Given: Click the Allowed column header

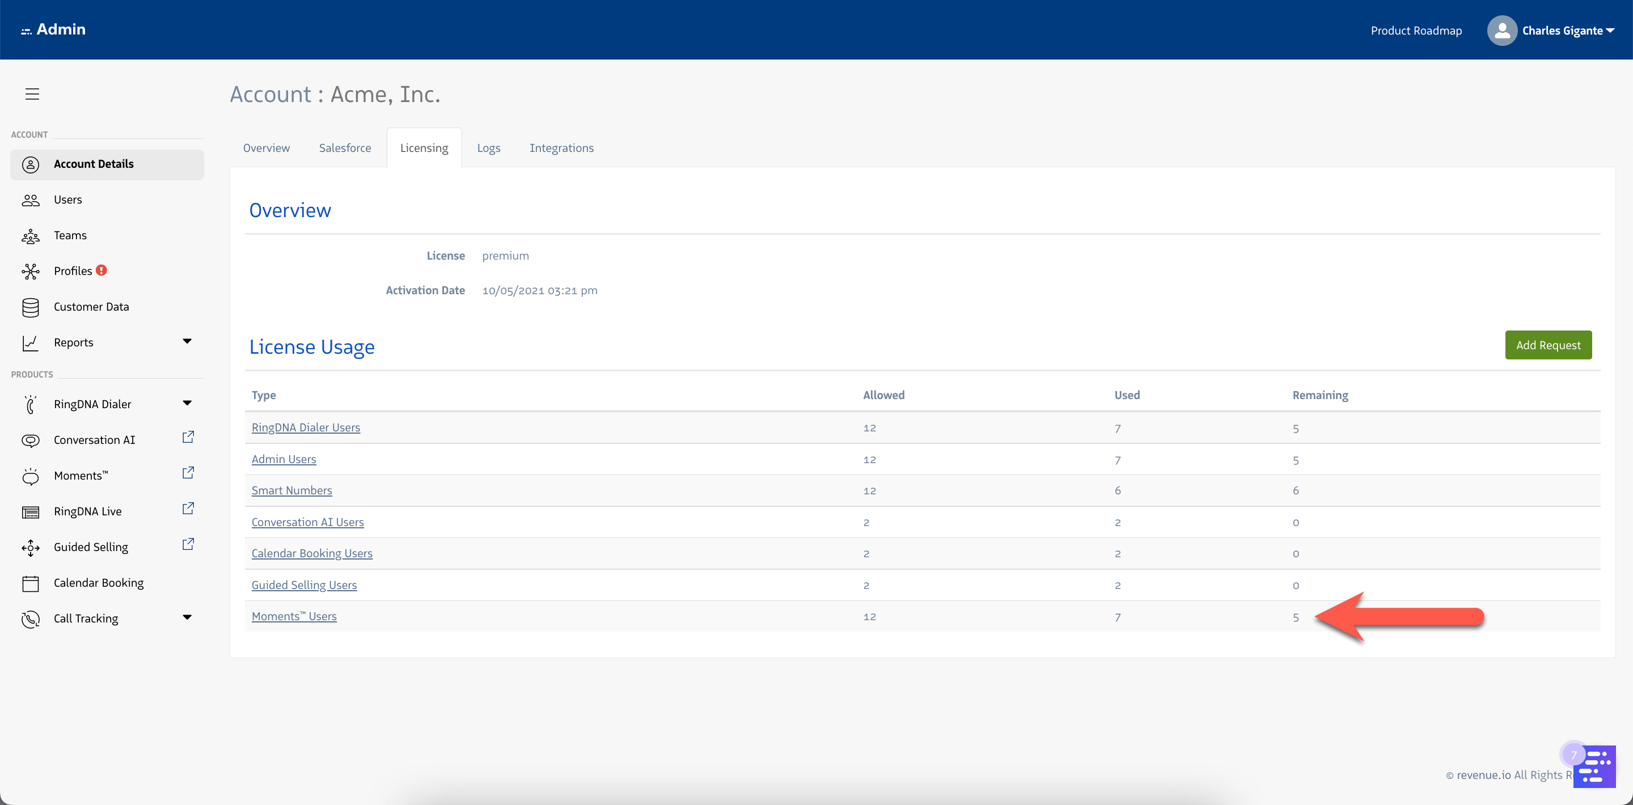Looking at the screenshot, I should point(883,395).
